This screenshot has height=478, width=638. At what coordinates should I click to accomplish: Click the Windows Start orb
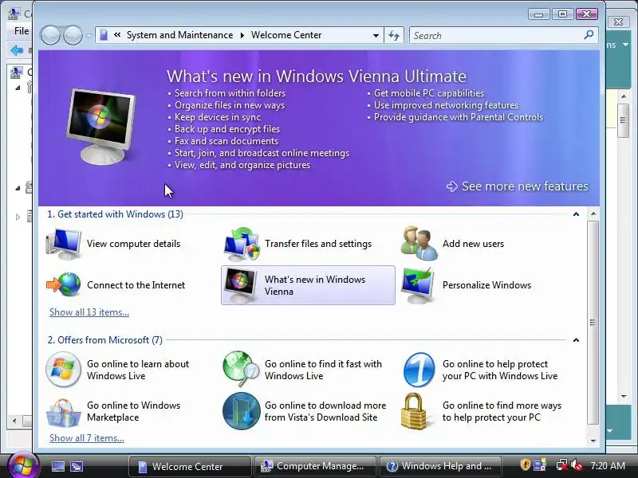[23, 465]
